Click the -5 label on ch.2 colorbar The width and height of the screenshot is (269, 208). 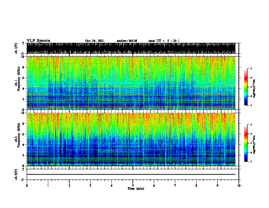(251, 143)
